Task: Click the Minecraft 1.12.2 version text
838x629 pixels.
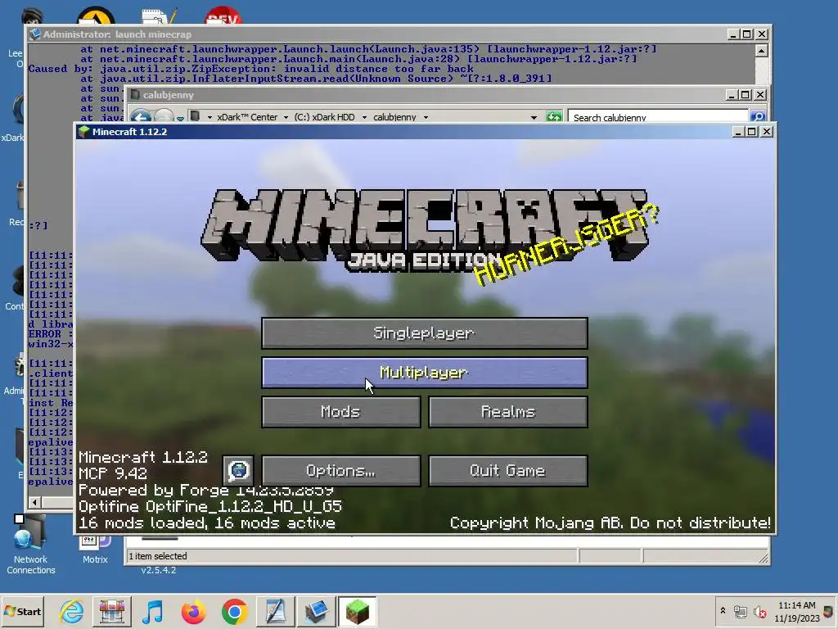Action: coord(142,457)
